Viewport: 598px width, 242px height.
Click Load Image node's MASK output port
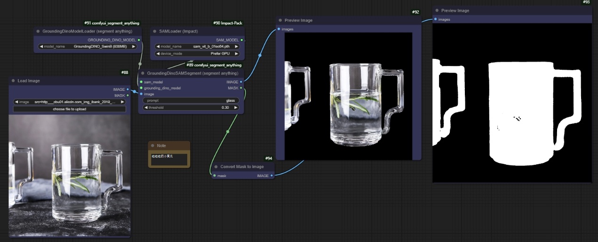click(x=128, y=96)
